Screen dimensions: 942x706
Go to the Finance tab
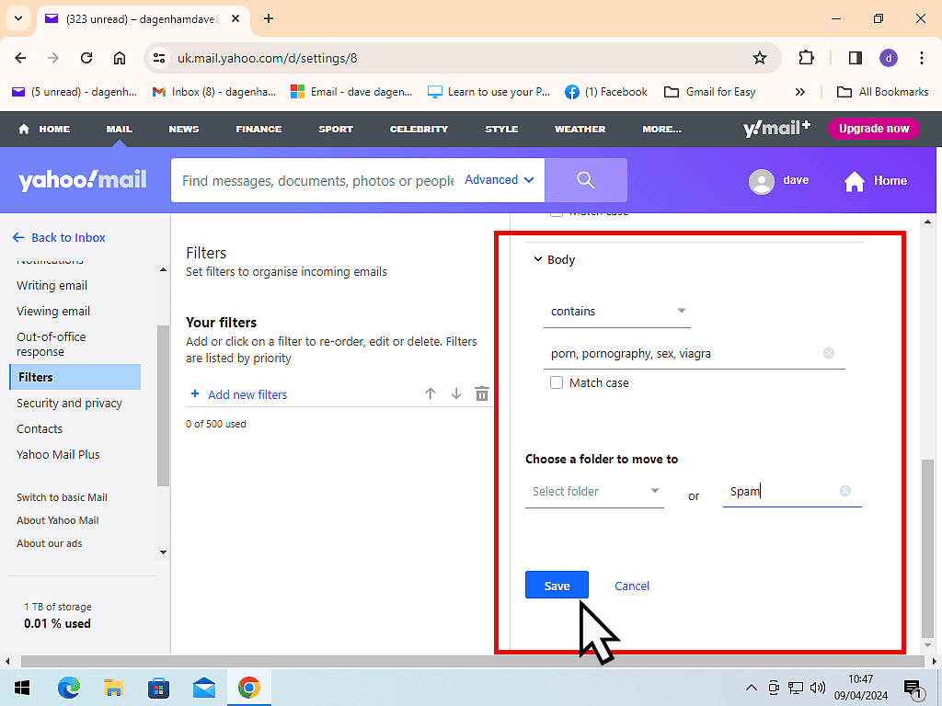click(258, 129)
